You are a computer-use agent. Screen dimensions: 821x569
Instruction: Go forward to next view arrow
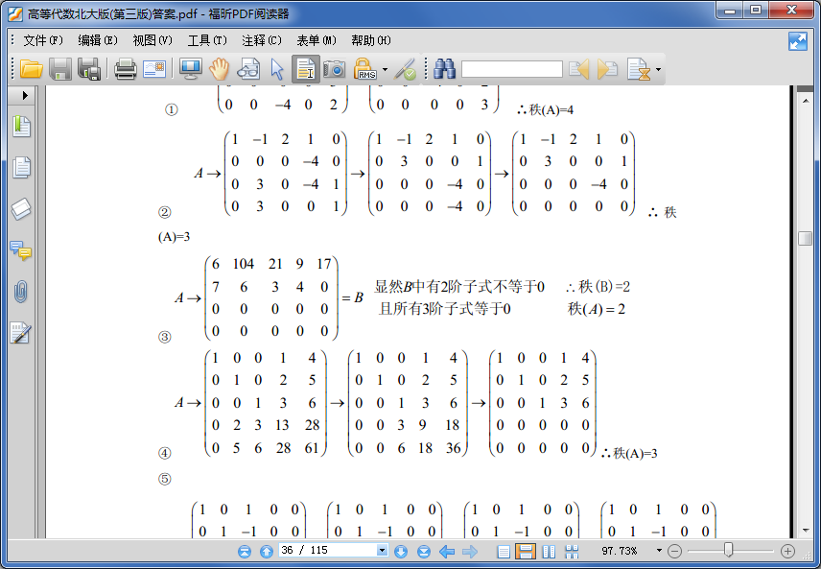point(470,551)
